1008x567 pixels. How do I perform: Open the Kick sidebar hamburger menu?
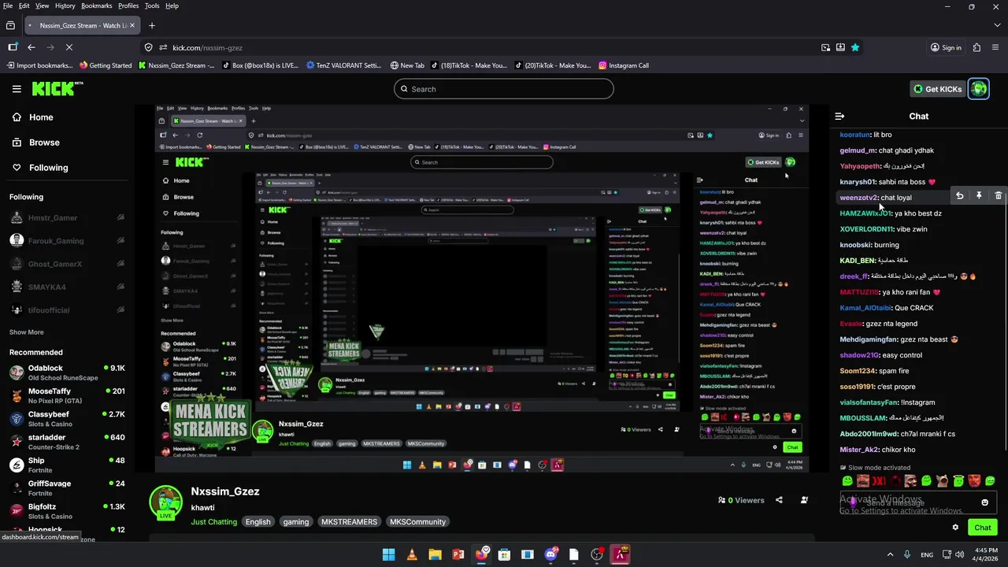click(x=17, y=89)
